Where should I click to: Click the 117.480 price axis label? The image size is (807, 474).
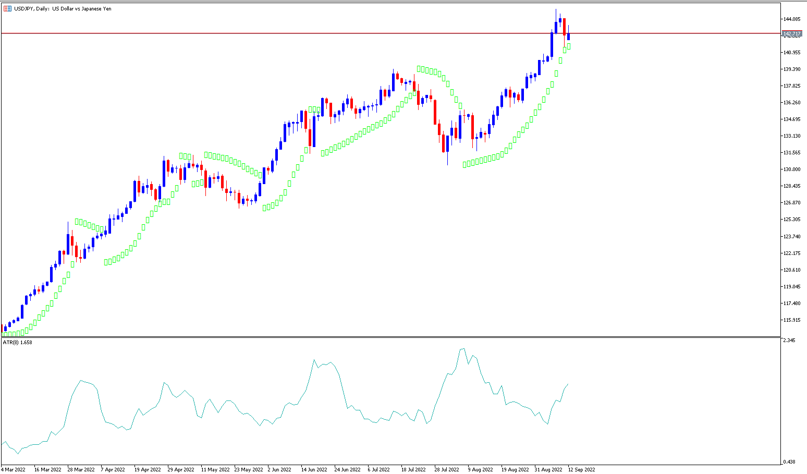792,303
